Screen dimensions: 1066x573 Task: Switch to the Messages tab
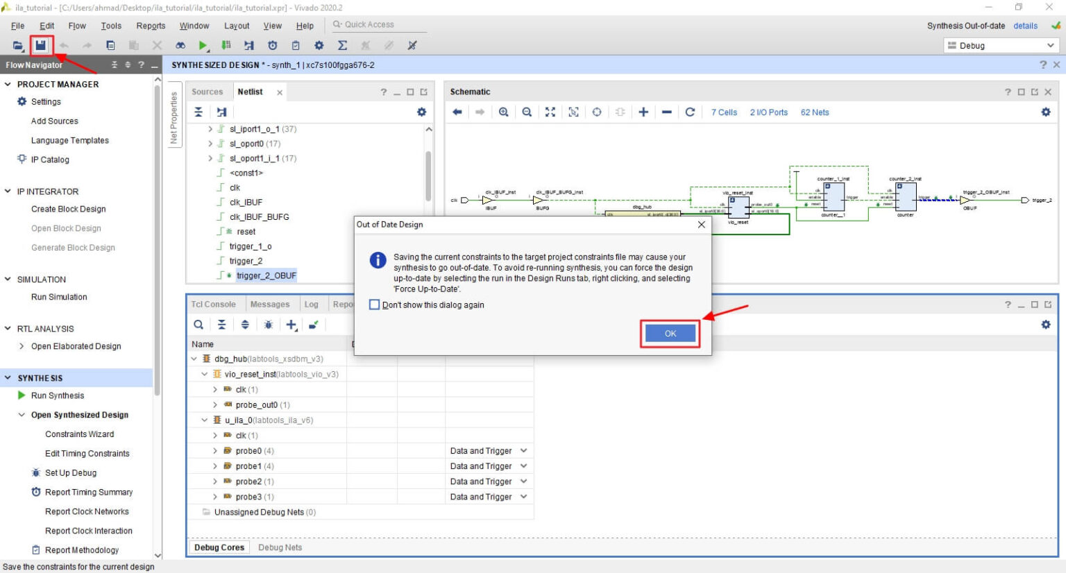tap(269, 305)
